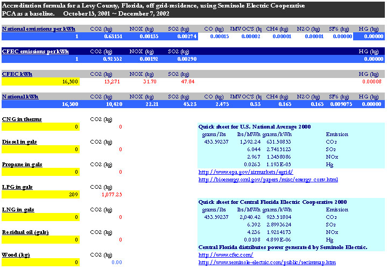Select national lbs/MWh value 1,392.24
The height and width of the screenshot is (277, 387).
point(250,142)
